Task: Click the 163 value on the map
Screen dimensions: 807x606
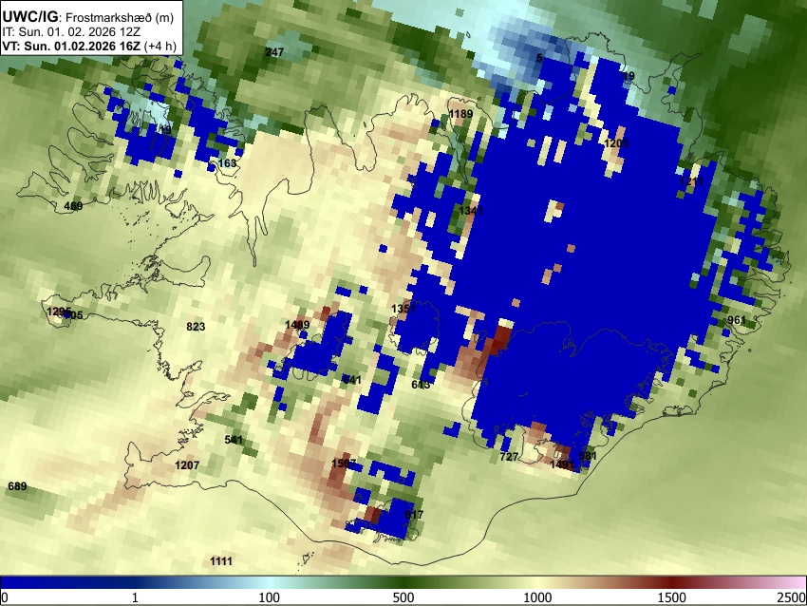Action: click(x=227, y=163)
